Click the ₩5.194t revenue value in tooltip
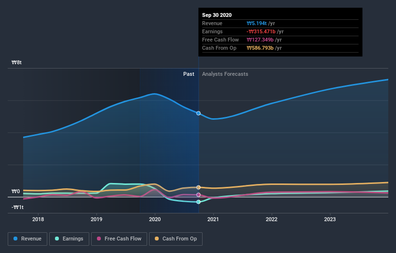The image size is (396, 253). (x=257, y=23)
